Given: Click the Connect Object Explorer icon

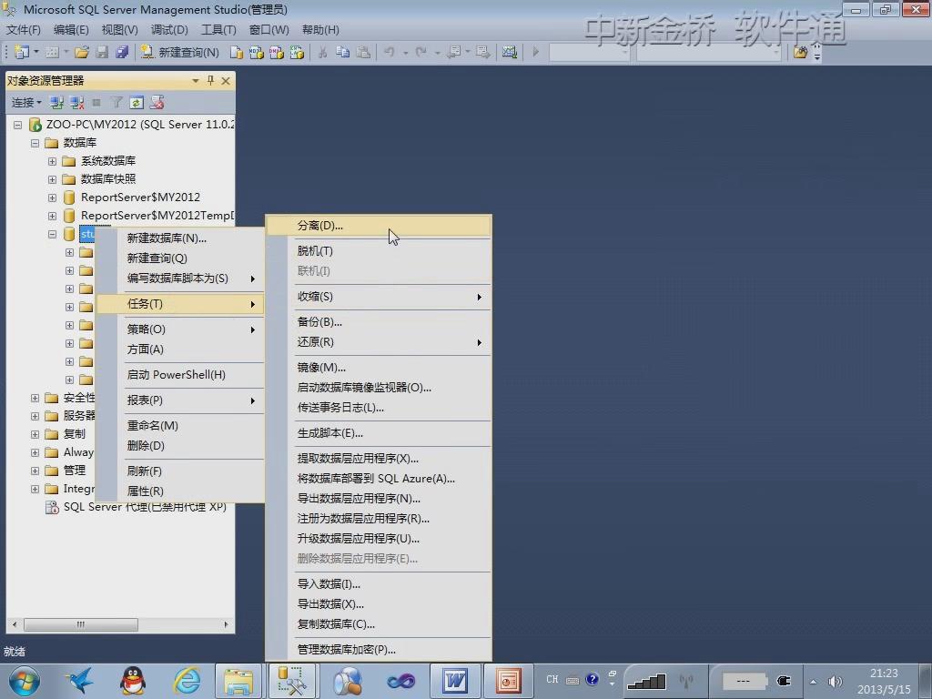Looking at the screenshot, I should (56, 102).
